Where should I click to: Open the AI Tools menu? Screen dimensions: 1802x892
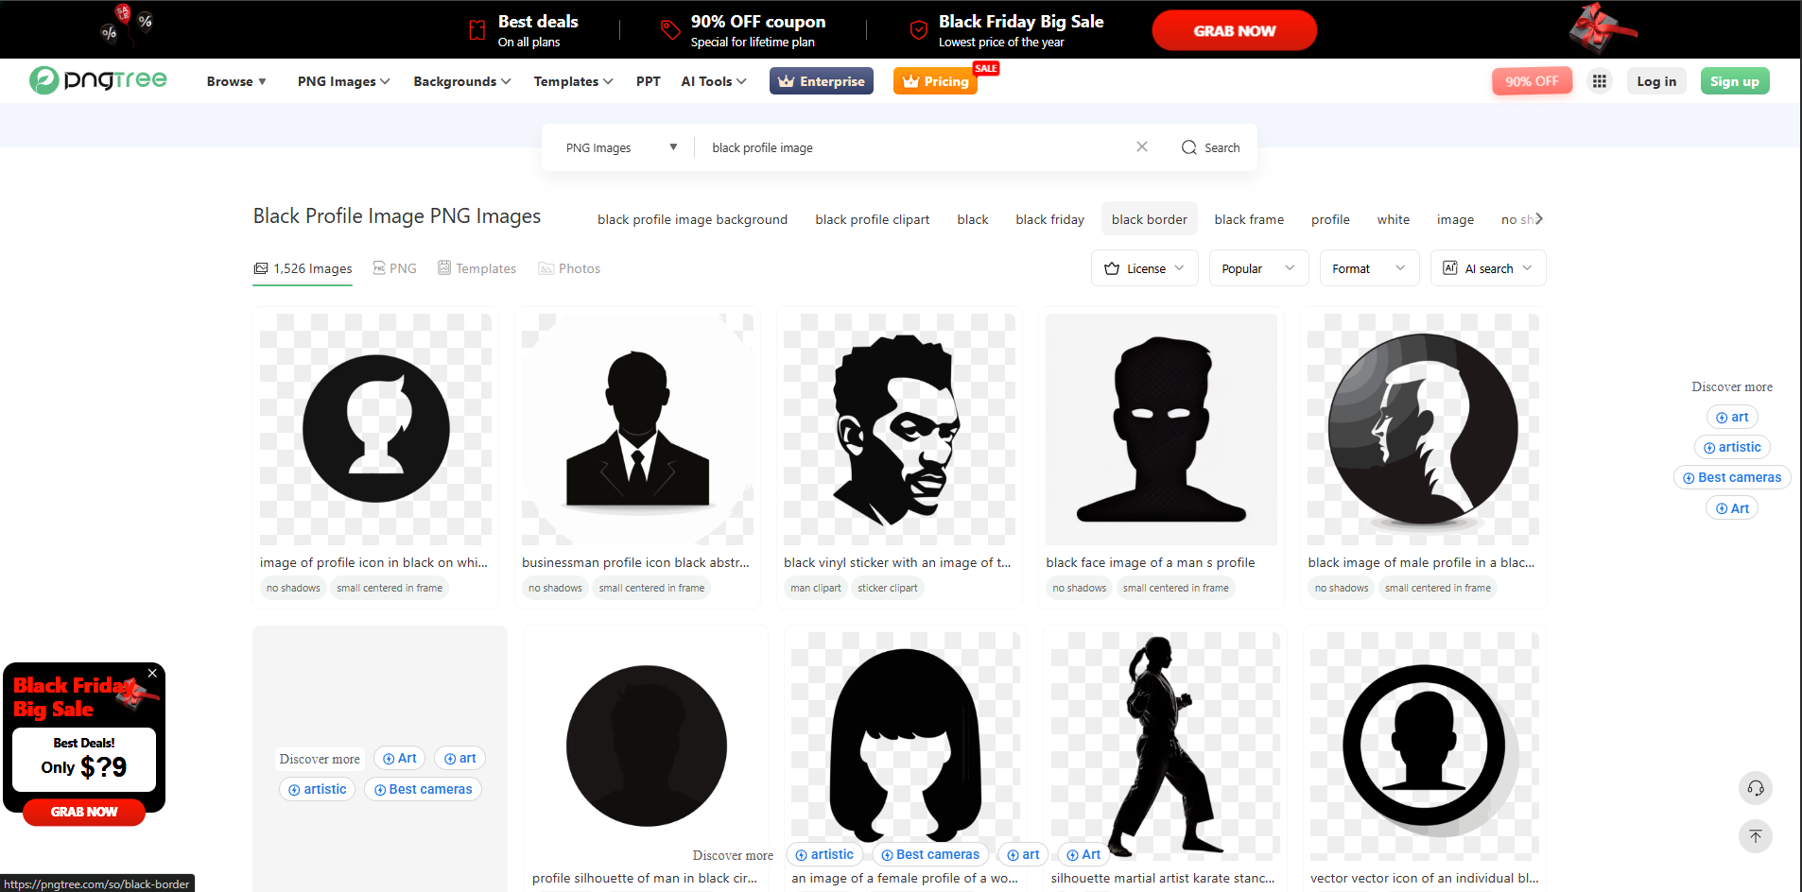tap(712, 81)
